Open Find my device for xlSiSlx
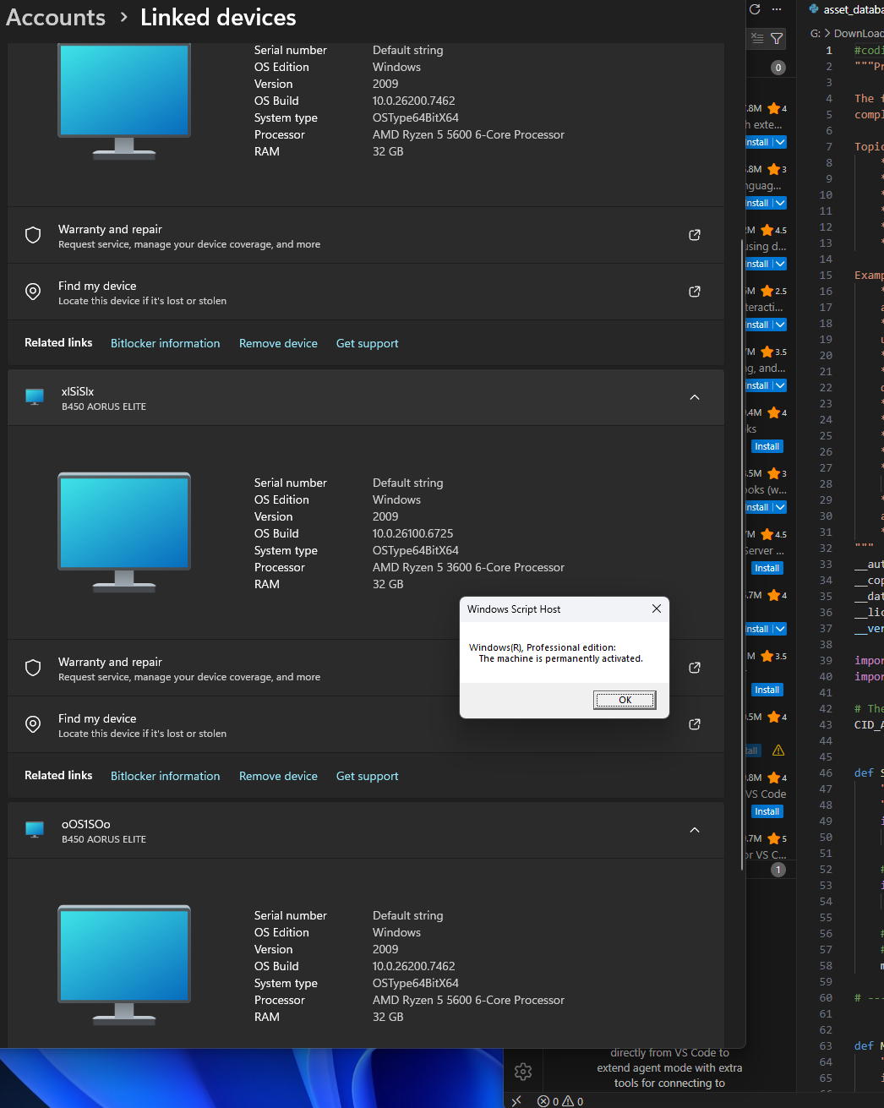884x1108 pixels. click(x=366, y=724)
